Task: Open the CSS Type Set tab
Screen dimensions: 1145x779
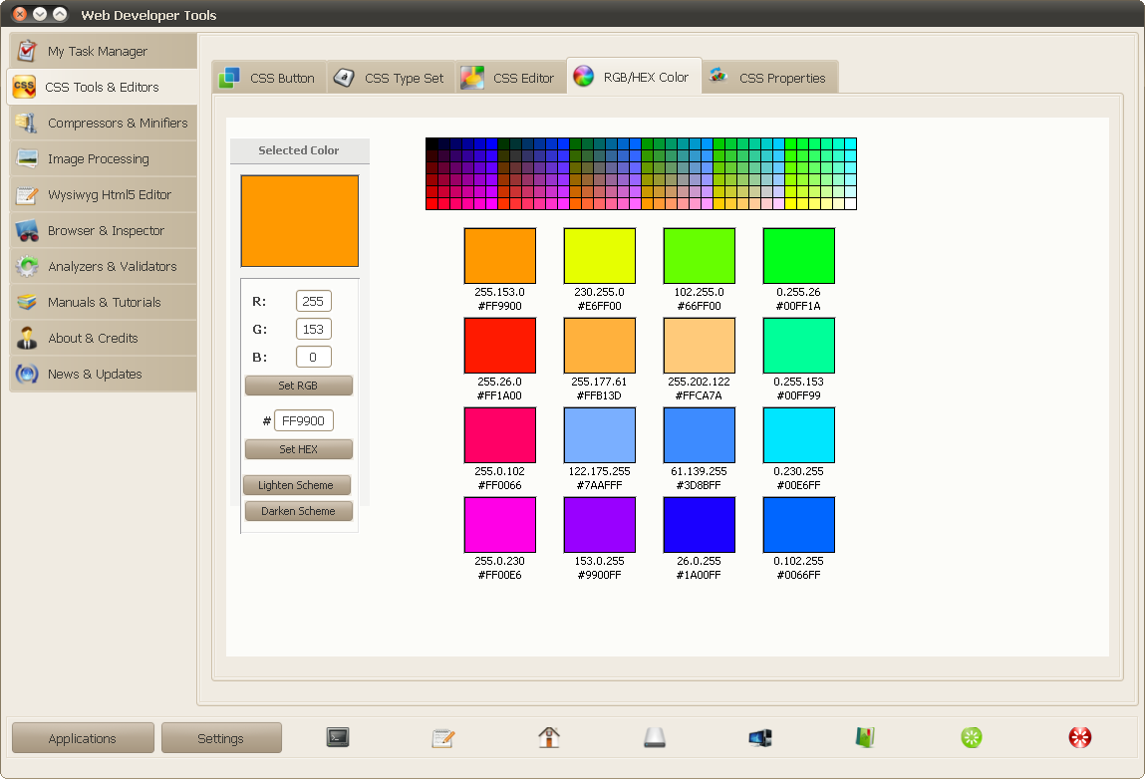Action: [x=391, y=78]
